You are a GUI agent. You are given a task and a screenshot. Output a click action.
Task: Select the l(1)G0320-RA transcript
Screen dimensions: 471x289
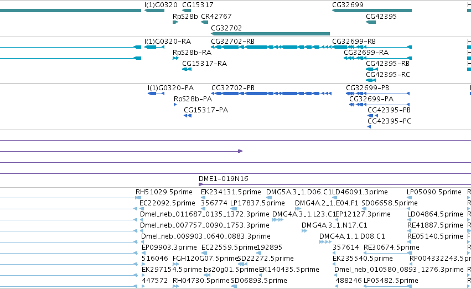tap(154, 47)
